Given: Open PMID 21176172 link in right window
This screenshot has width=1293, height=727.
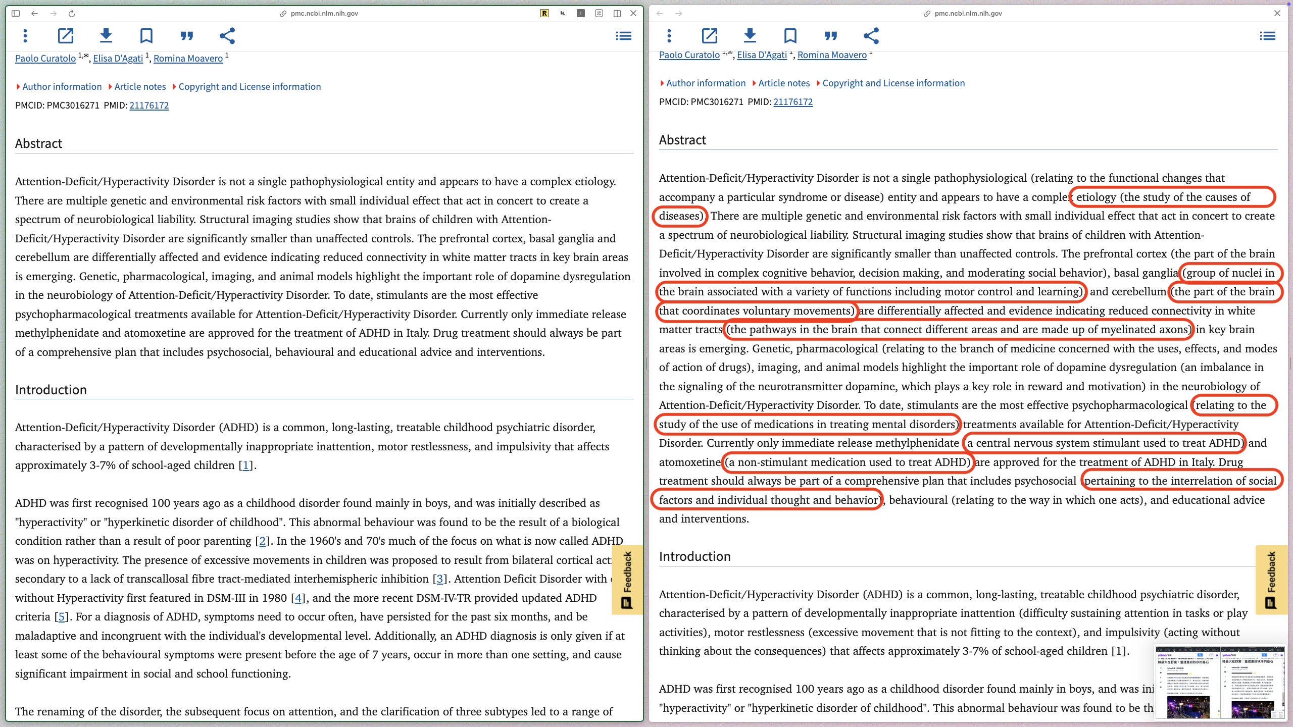Looking at the screenshot, I should pyautogui.click(x=793, y=102).
